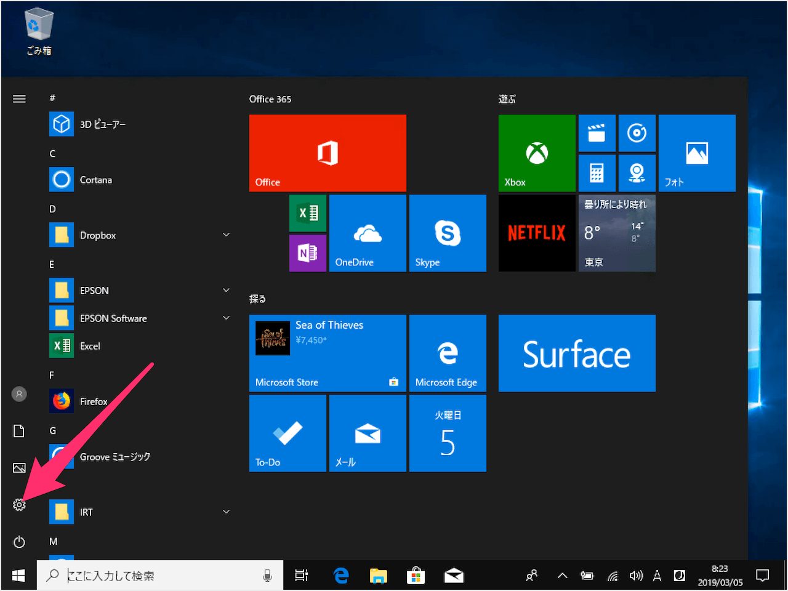Jump via the letter C header

(52, 153)
